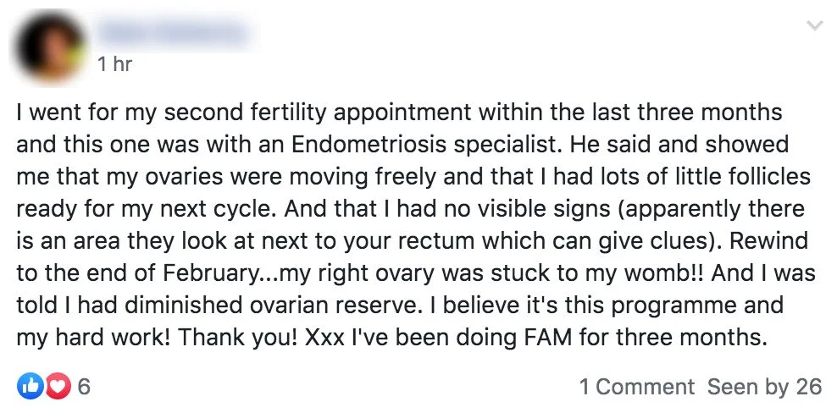Screen dimensions: 837x413
Task: Click the blue thumbs-up Like reaction icon
Action: click(x=30, y=386)
